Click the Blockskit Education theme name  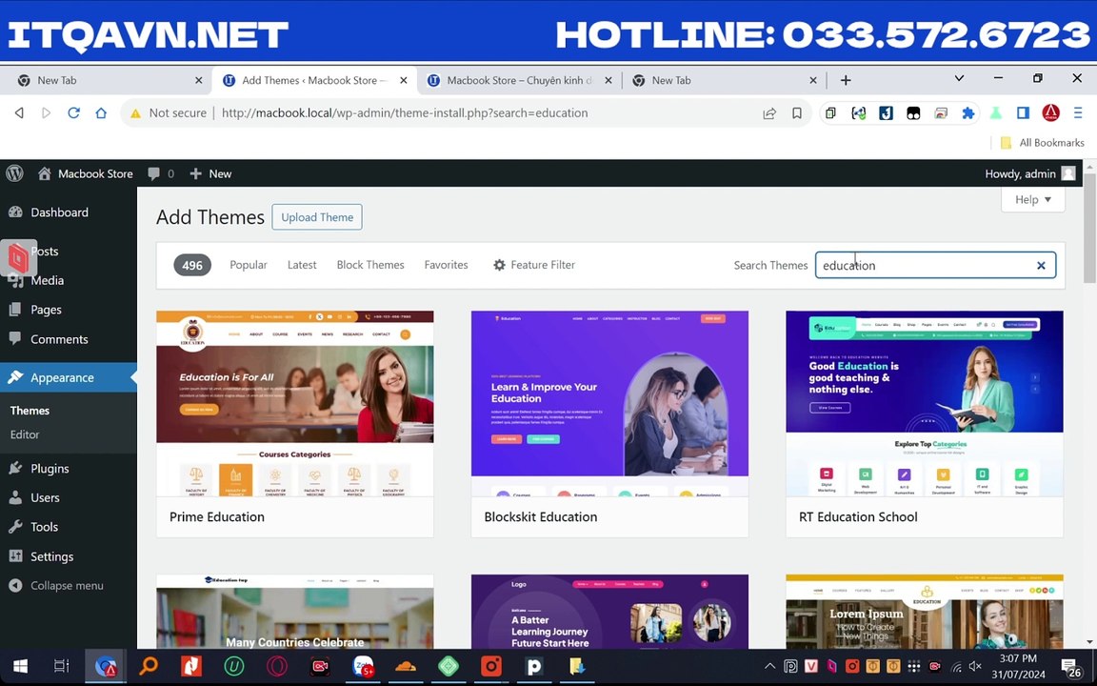click(x=541, y=516)
